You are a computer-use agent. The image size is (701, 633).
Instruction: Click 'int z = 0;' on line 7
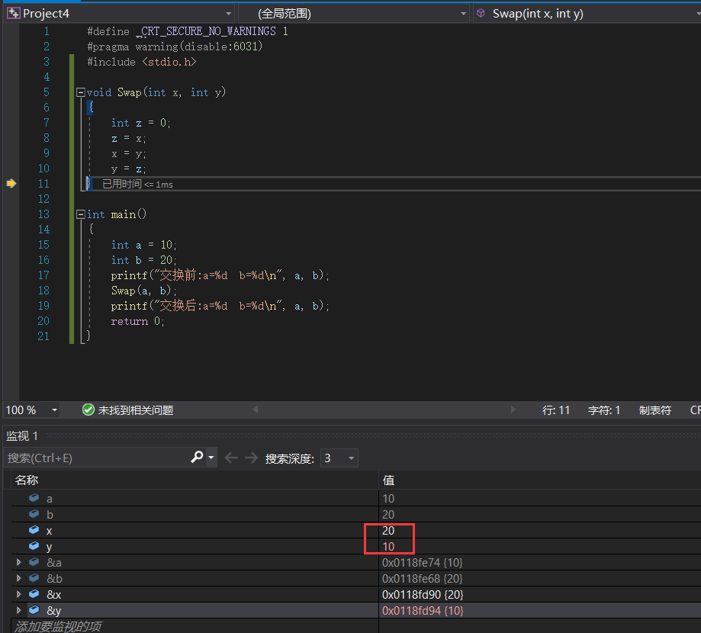coord(140,123)
